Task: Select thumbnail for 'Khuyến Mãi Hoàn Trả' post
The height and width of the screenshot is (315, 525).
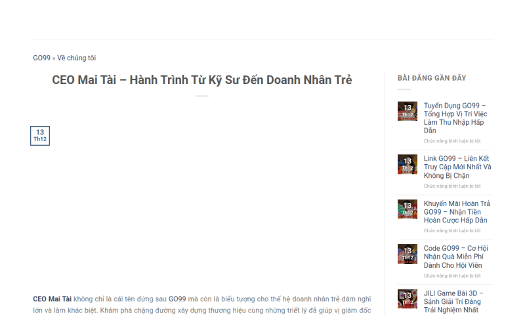Action: [408, 209]
